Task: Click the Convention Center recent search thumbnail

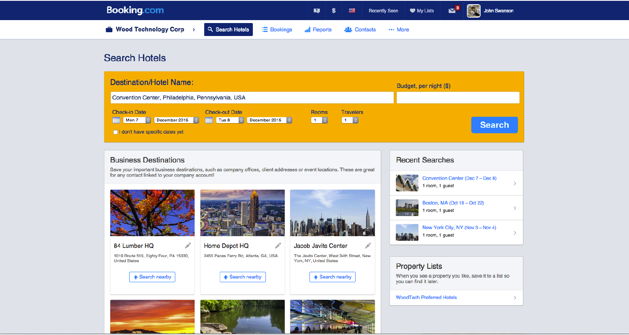Action: (x=407, y=183)
